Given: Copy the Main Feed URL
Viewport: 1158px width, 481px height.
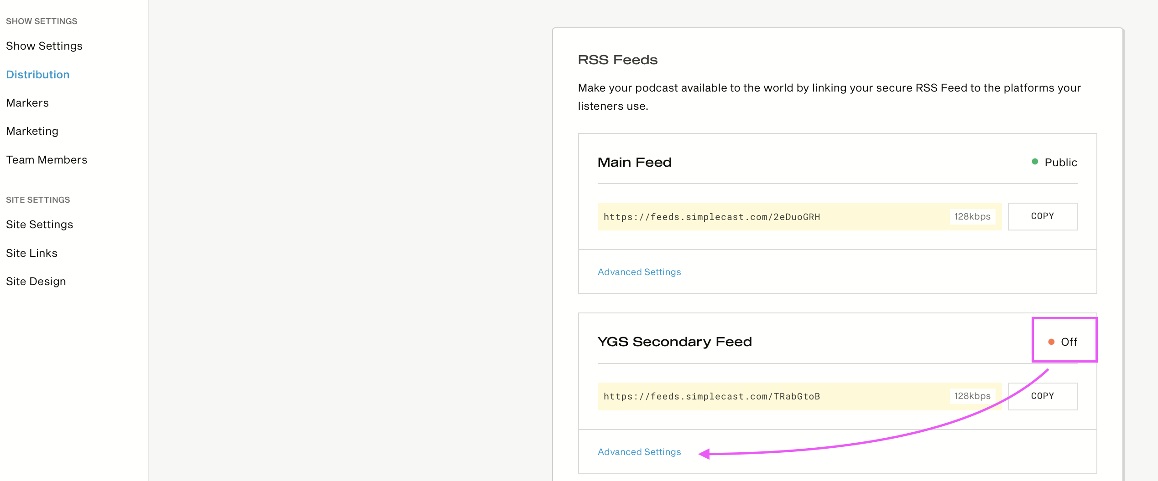Looking at the screenshot, I should tap(1043, 216).
